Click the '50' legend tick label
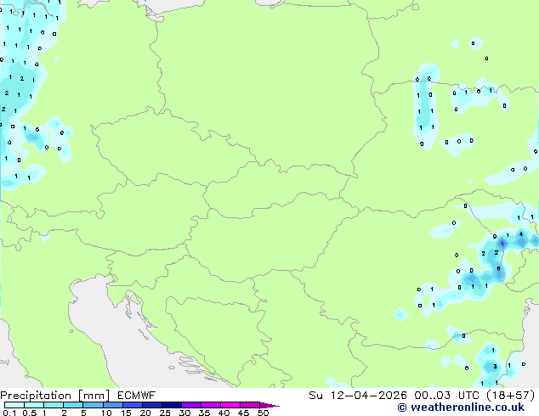The image size is (539, 416). click(x=263, y=413)
